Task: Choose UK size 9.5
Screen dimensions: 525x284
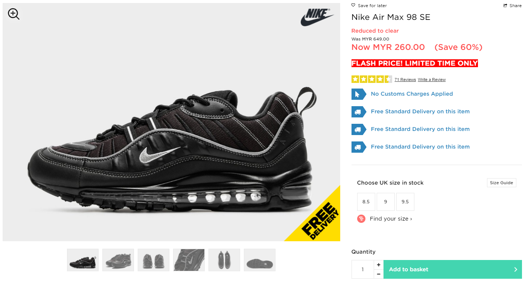Action: 405,202
